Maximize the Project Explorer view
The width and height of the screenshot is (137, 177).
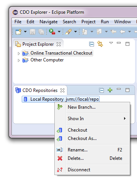(x=127, y=44)
